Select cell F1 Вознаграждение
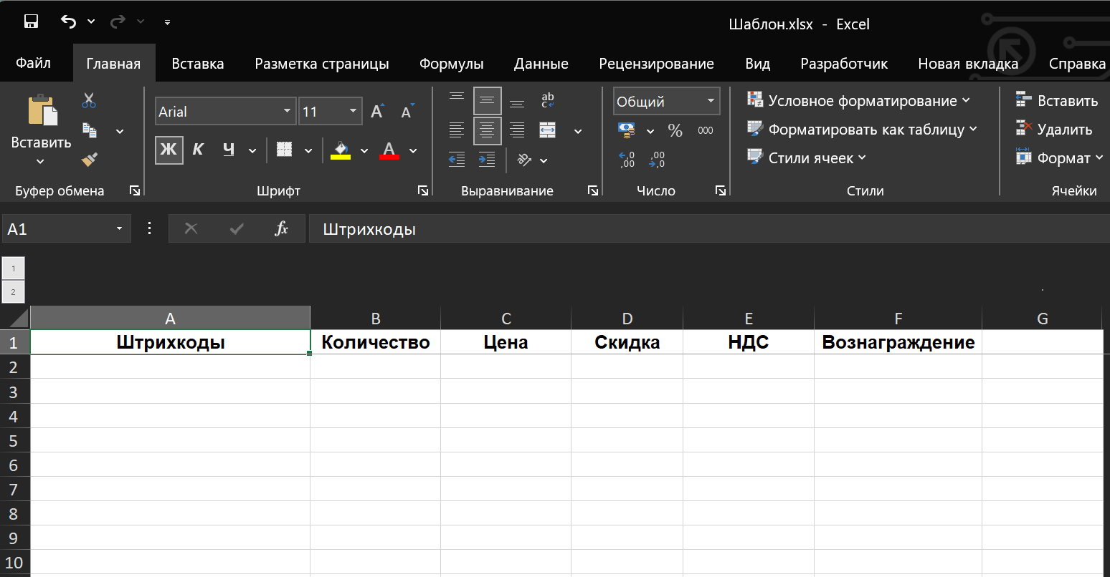Image resolution: width=1110 pixels, height=577 pixels. tap(898, 342)
